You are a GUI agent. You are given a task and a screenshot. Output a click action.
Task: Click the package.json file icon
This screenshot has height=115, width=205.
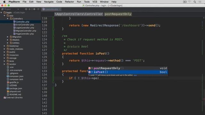pos(8,88)
